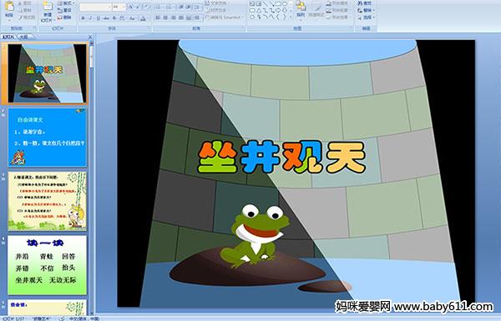Click the align text left icon
Image resolution: width=501 pixels, height=321 pixels.
pyautogui.click(x=158, y=18)
